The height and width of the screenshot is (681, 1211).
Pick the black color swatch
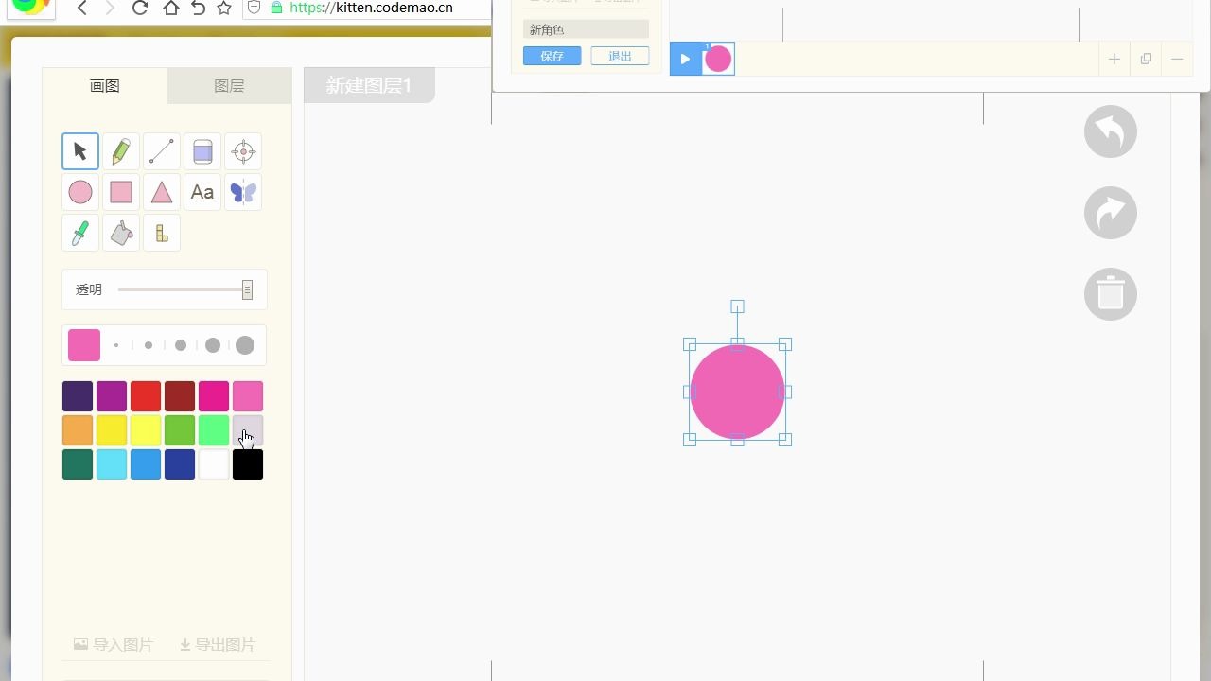click(248, 464)
